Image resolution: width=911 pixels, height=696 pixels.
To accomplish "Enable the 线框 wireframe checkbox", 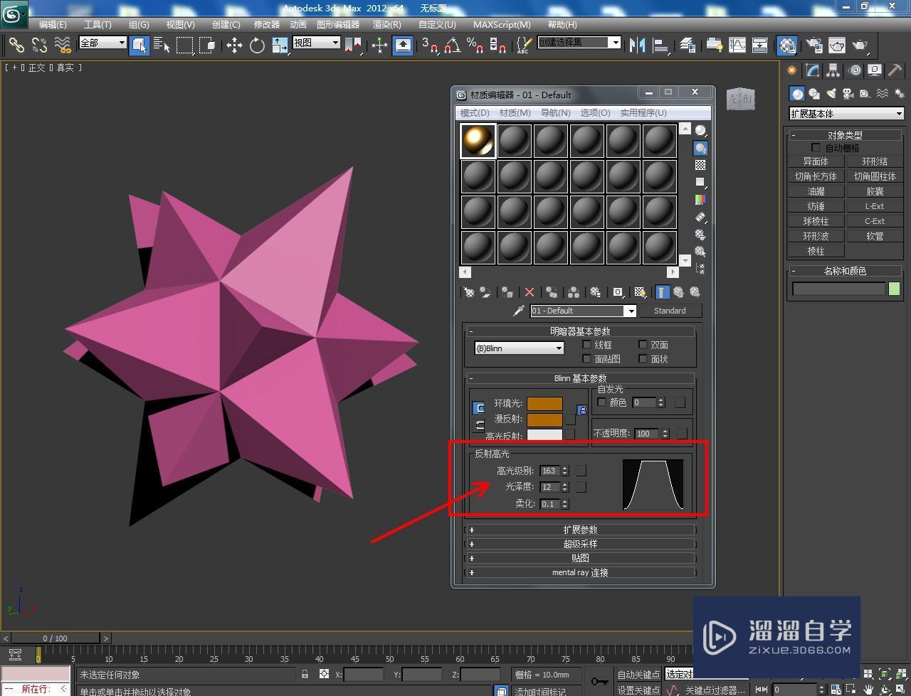I will point(587,345).
